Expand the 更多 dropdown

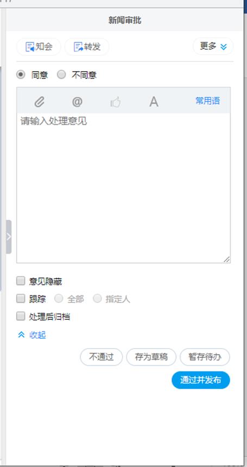213,47
